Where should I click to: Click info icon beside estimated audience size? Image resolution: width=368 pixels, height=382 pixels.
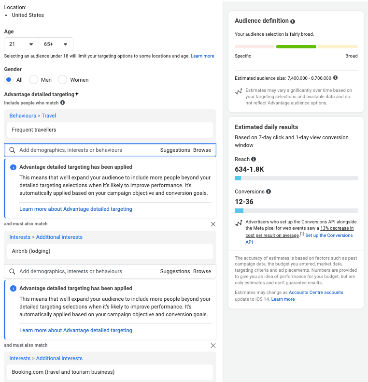tap(335, 78)
